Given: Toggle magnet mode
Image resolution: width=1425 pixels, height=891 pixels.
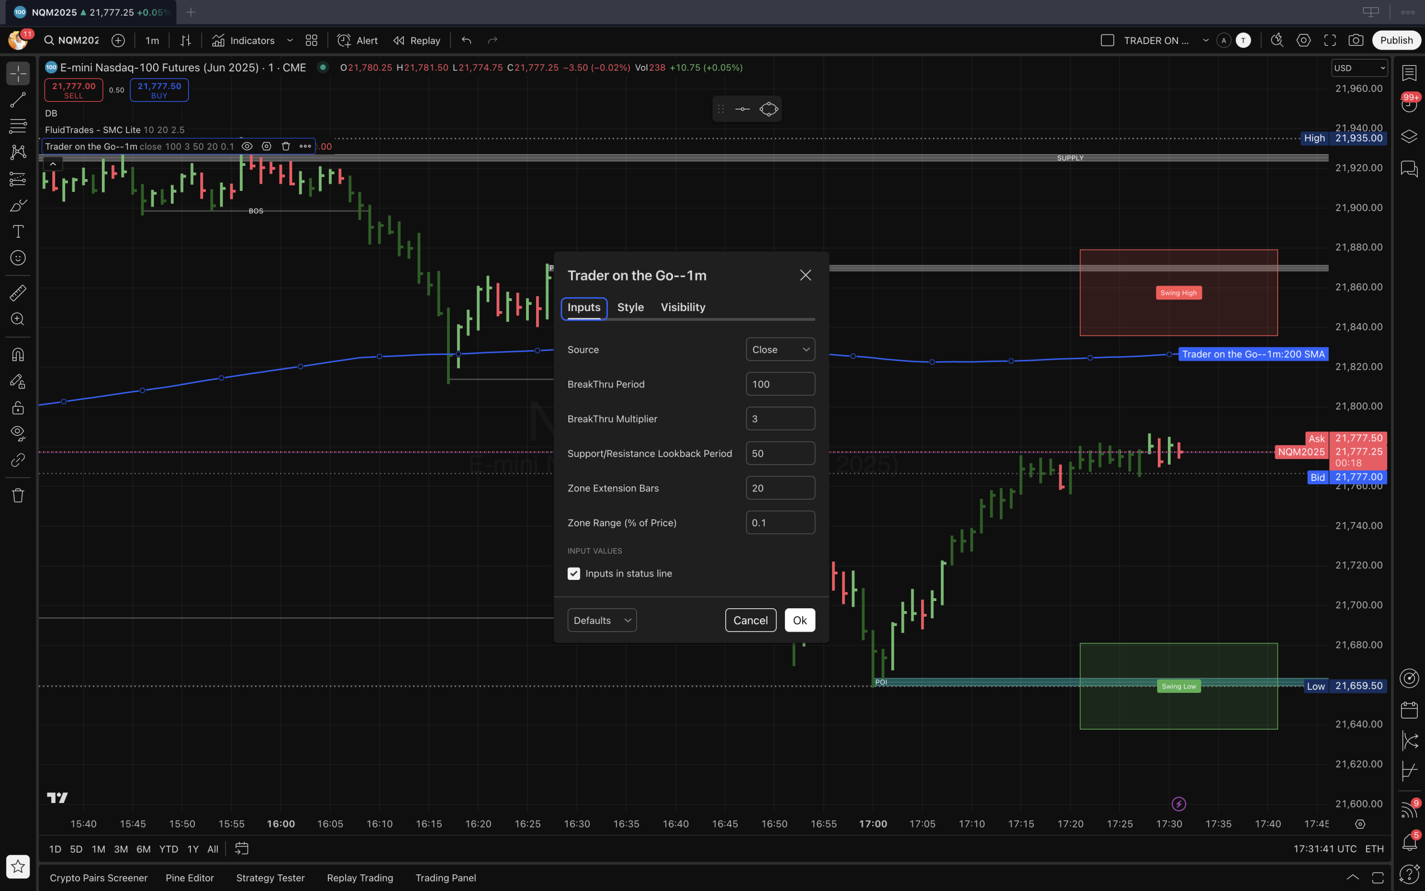Looking at the screenshot, I should coord(18,355).
